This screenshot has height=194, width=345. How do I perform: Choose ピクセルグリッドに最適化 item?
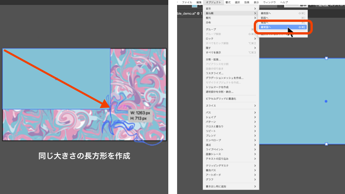point(231,99)
